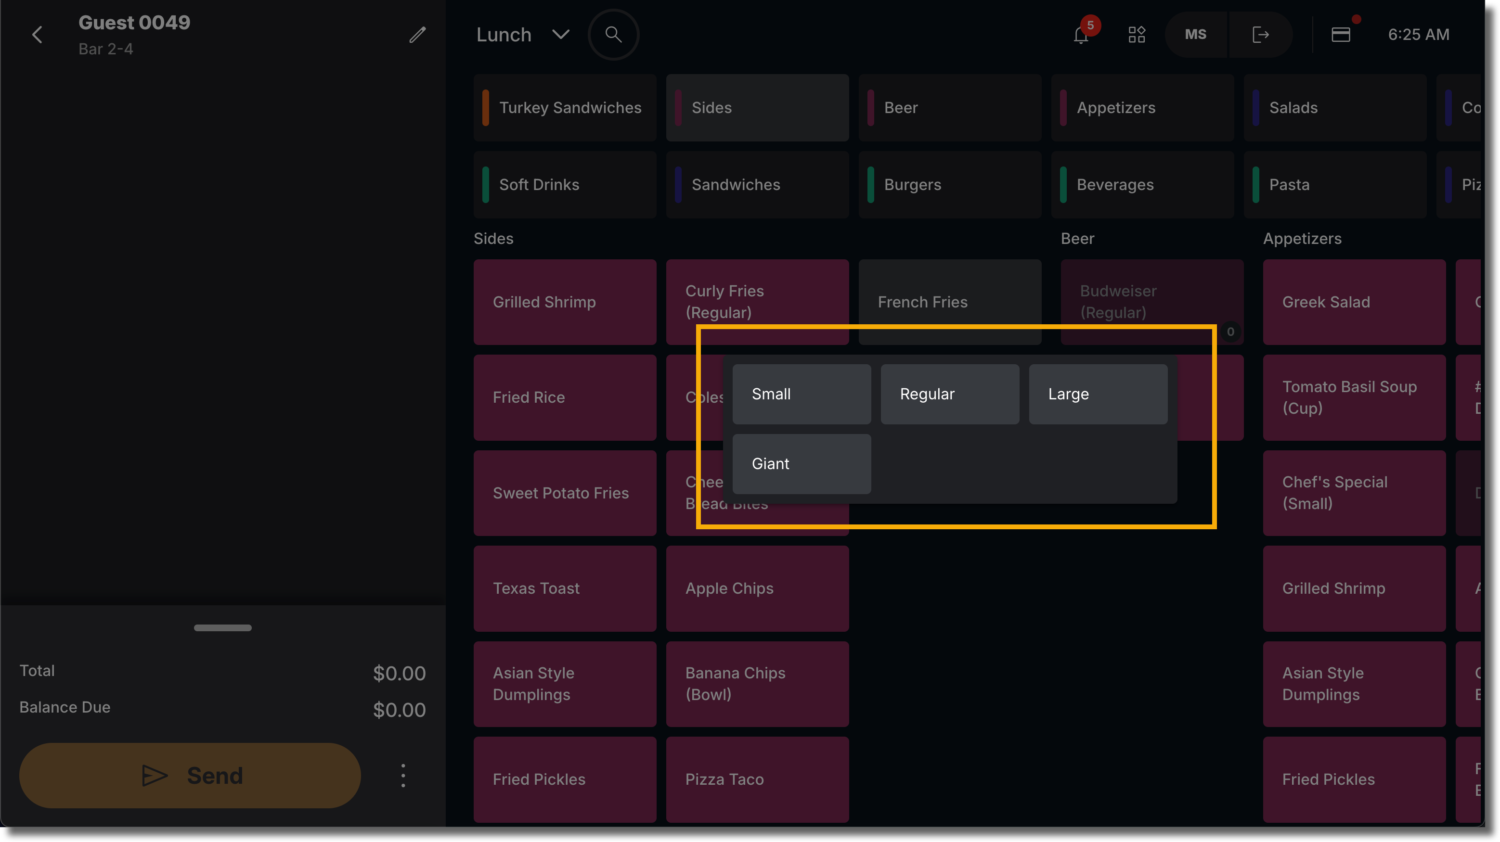Add Grilled Shrimp from the Sides section
The height and width of the screenshot is (842, 1500).
tap(565, 302)
